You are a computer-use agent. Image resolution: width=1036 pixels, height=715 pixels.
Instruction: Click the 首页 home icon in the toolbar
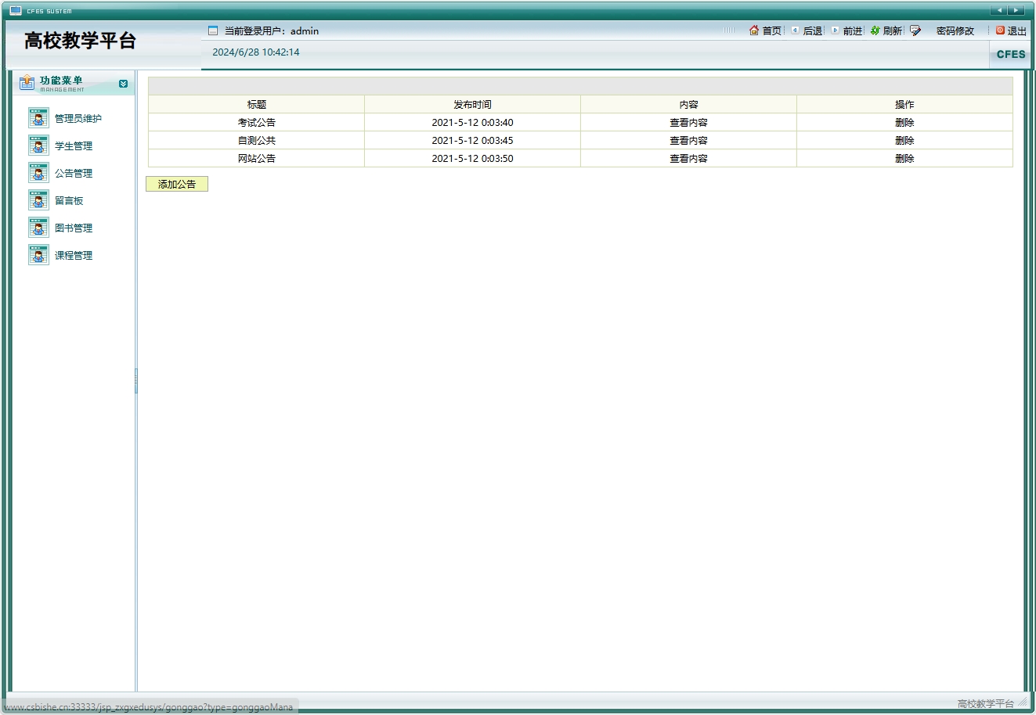point(753,31)
